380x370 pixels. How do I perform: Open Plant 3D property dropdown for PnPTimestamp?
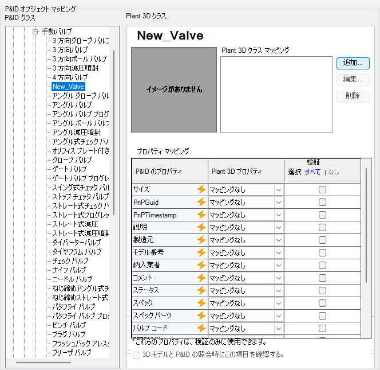[279, 215]
